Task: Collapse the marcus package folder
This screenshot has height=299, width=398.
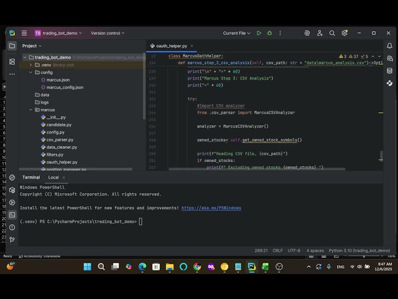Action: point(30,110)
